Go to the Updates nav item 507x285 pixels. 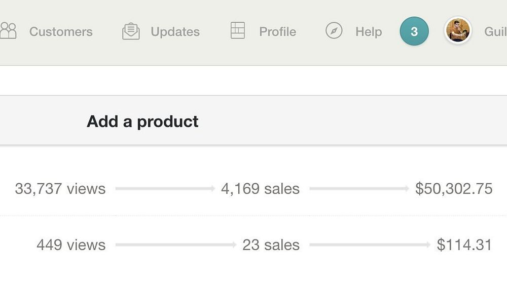tap(175, 31)
